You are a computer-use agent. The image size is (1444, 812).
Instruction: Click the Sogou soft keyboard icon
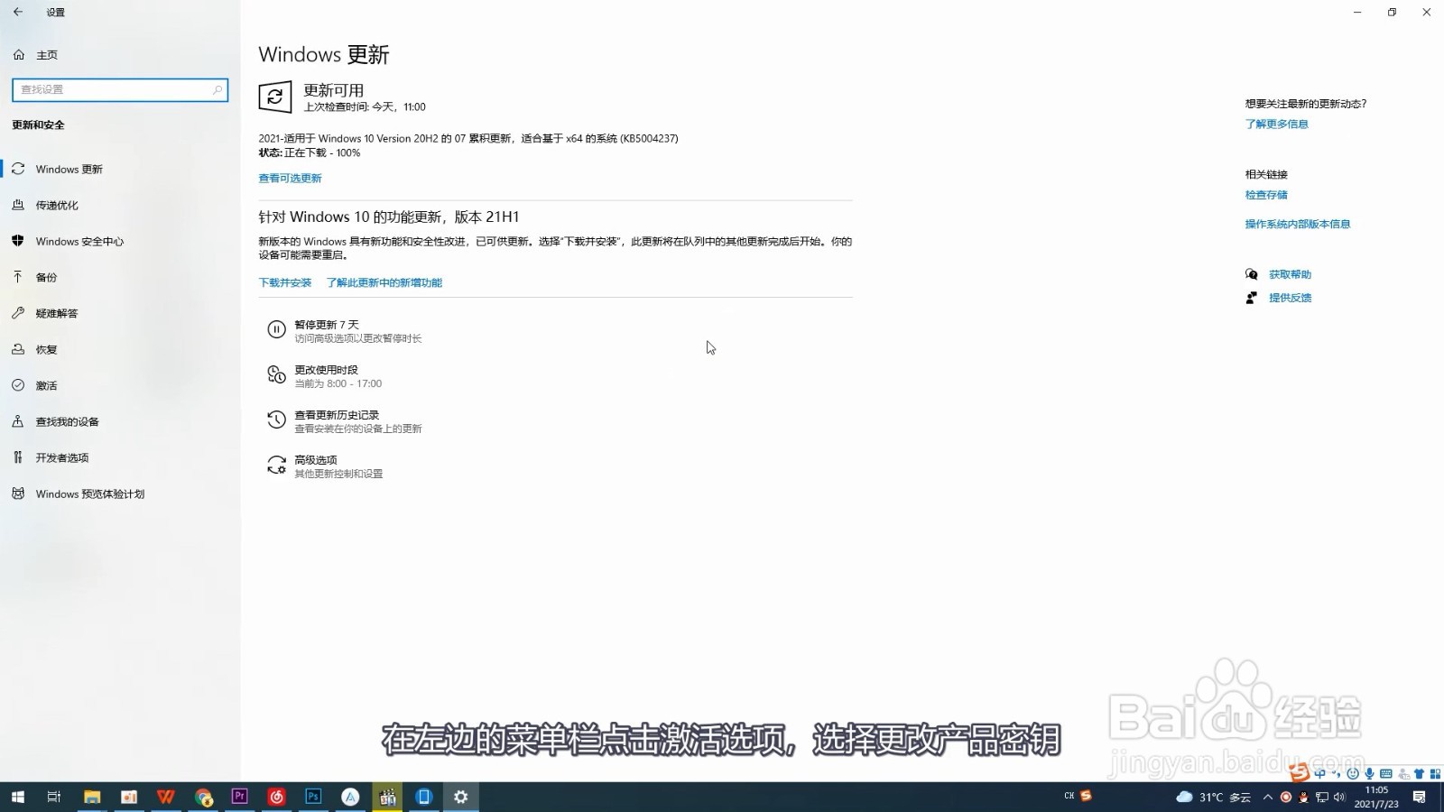coord(1386,773)
